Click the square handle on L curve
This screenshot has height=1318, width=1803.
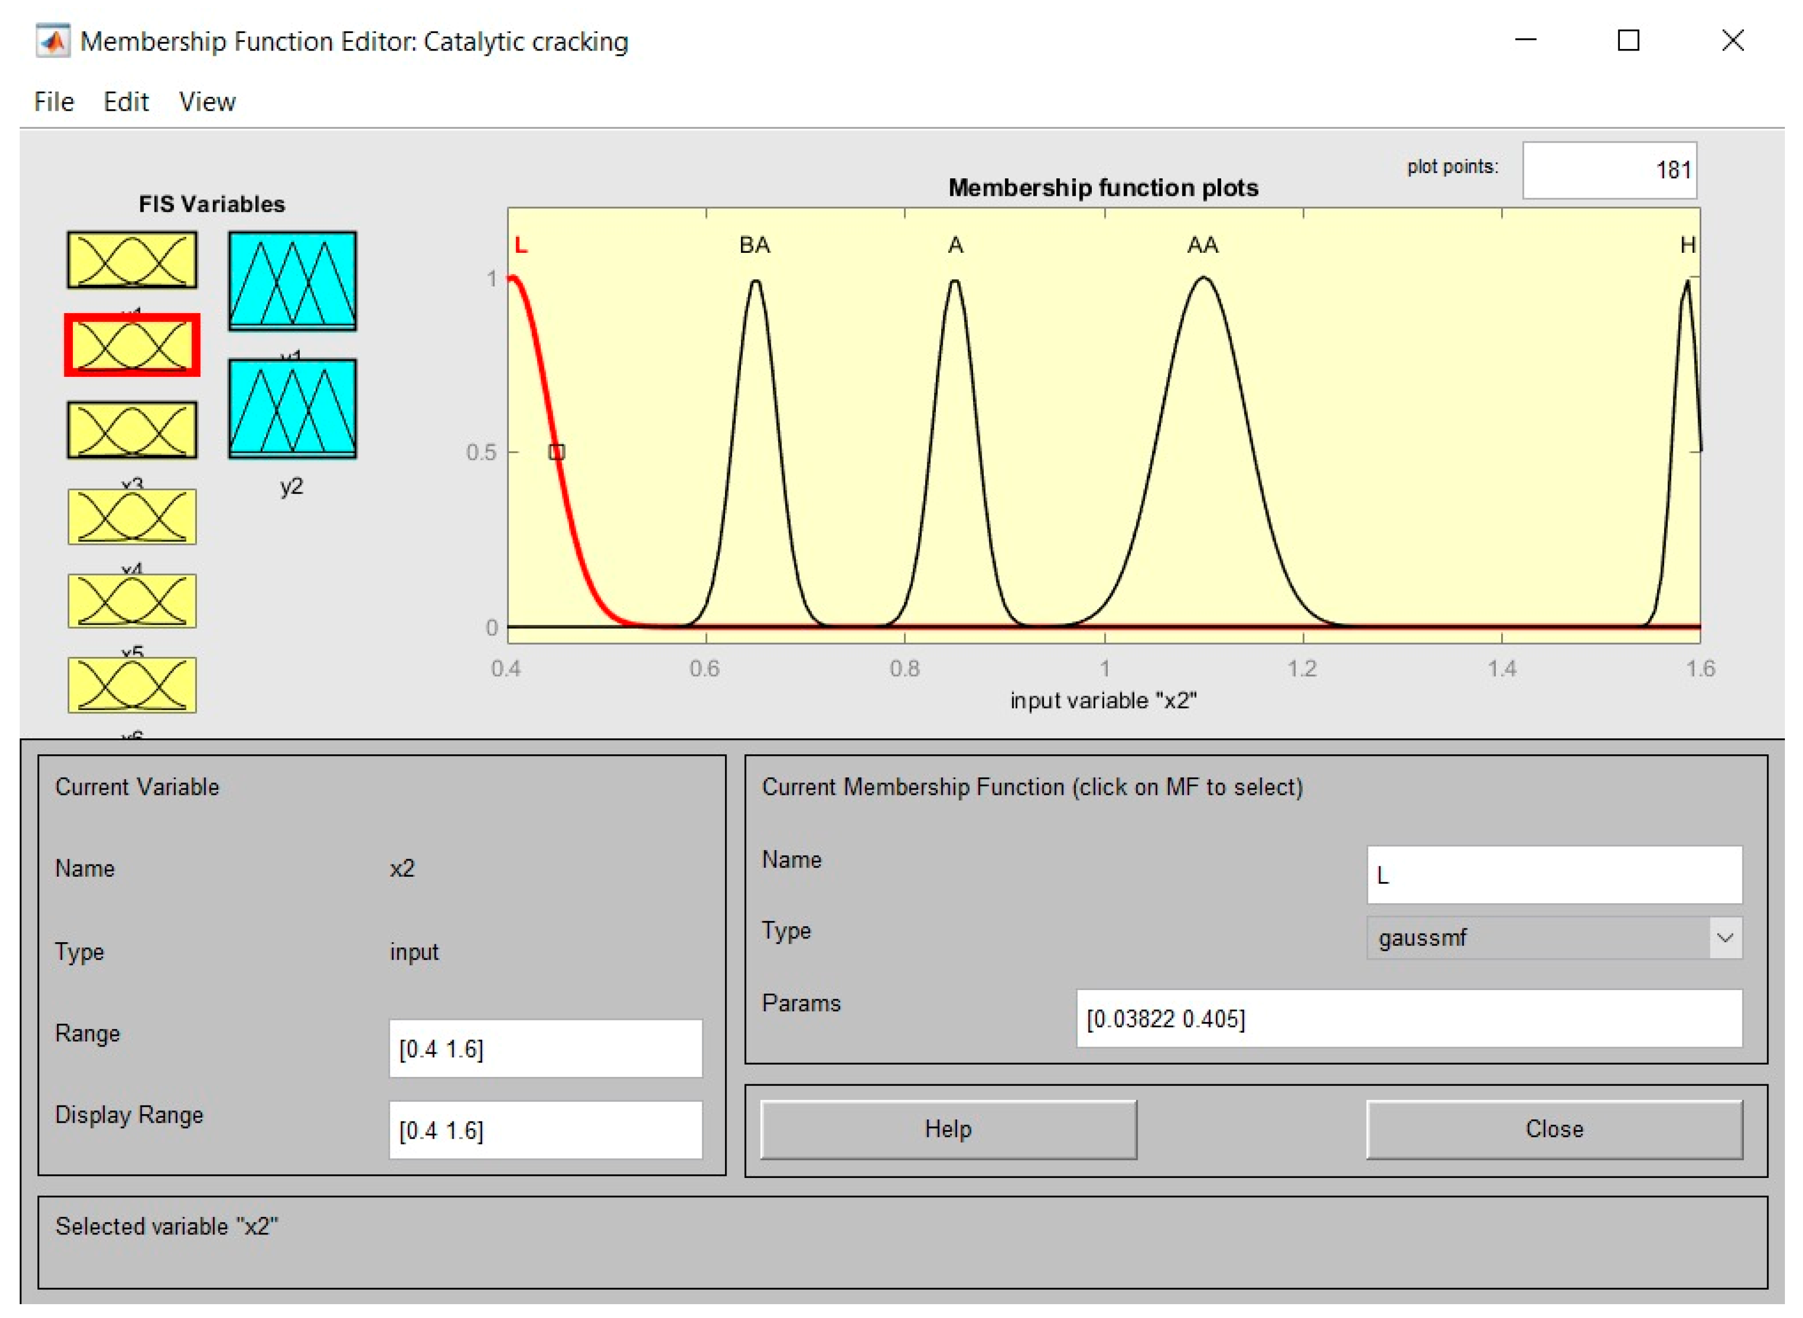point(556,452)
